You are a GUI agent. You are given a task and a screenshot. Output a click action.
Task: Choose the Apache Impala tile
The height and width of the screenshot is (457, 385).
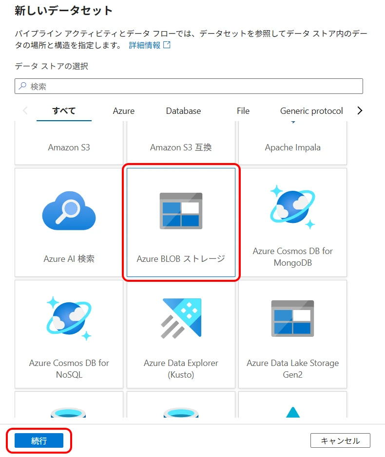292,147
